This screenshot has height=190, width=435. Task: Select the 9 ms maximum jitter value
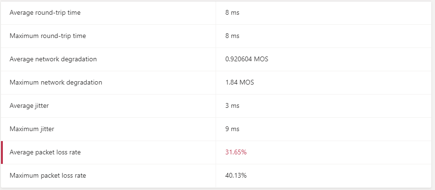232,129
